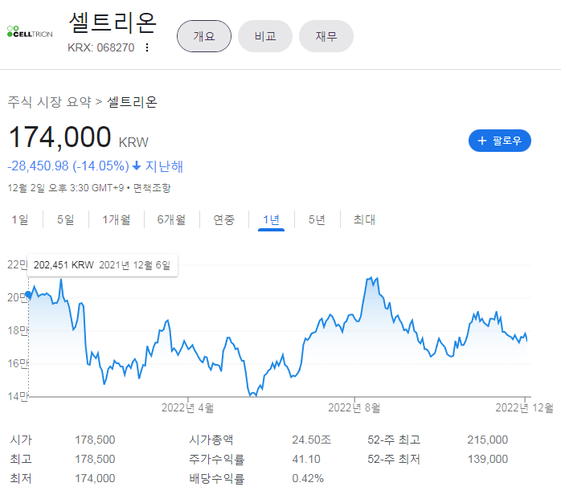
Task: Click the 2022년 8월 axis label
Action: (354, 407)
